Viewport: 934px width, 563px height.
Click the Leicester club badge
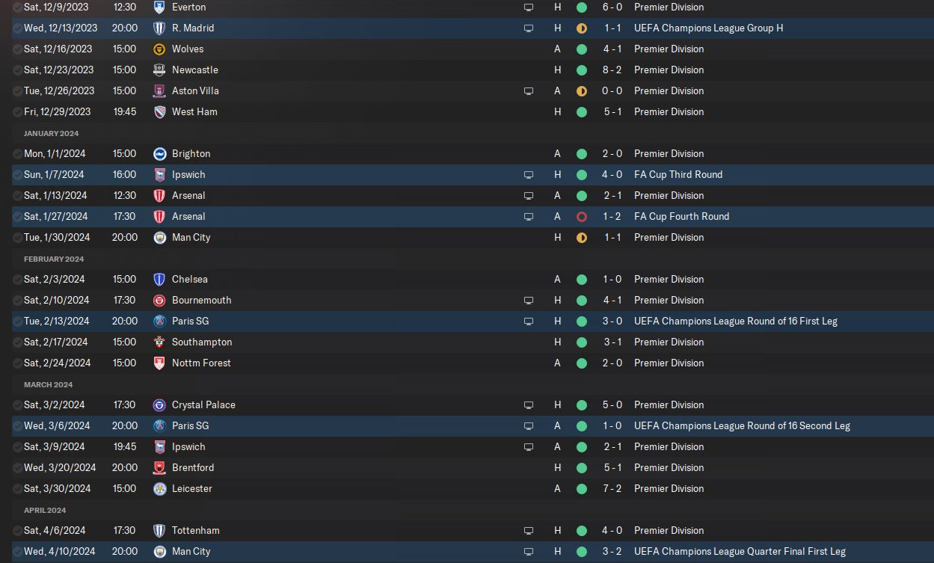click(x=159, y=489)
